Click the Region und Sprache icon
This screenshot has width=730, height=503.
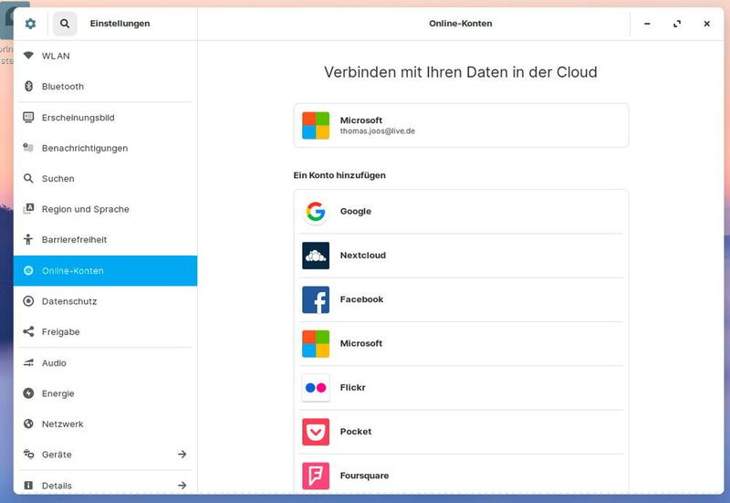(28, 209)
